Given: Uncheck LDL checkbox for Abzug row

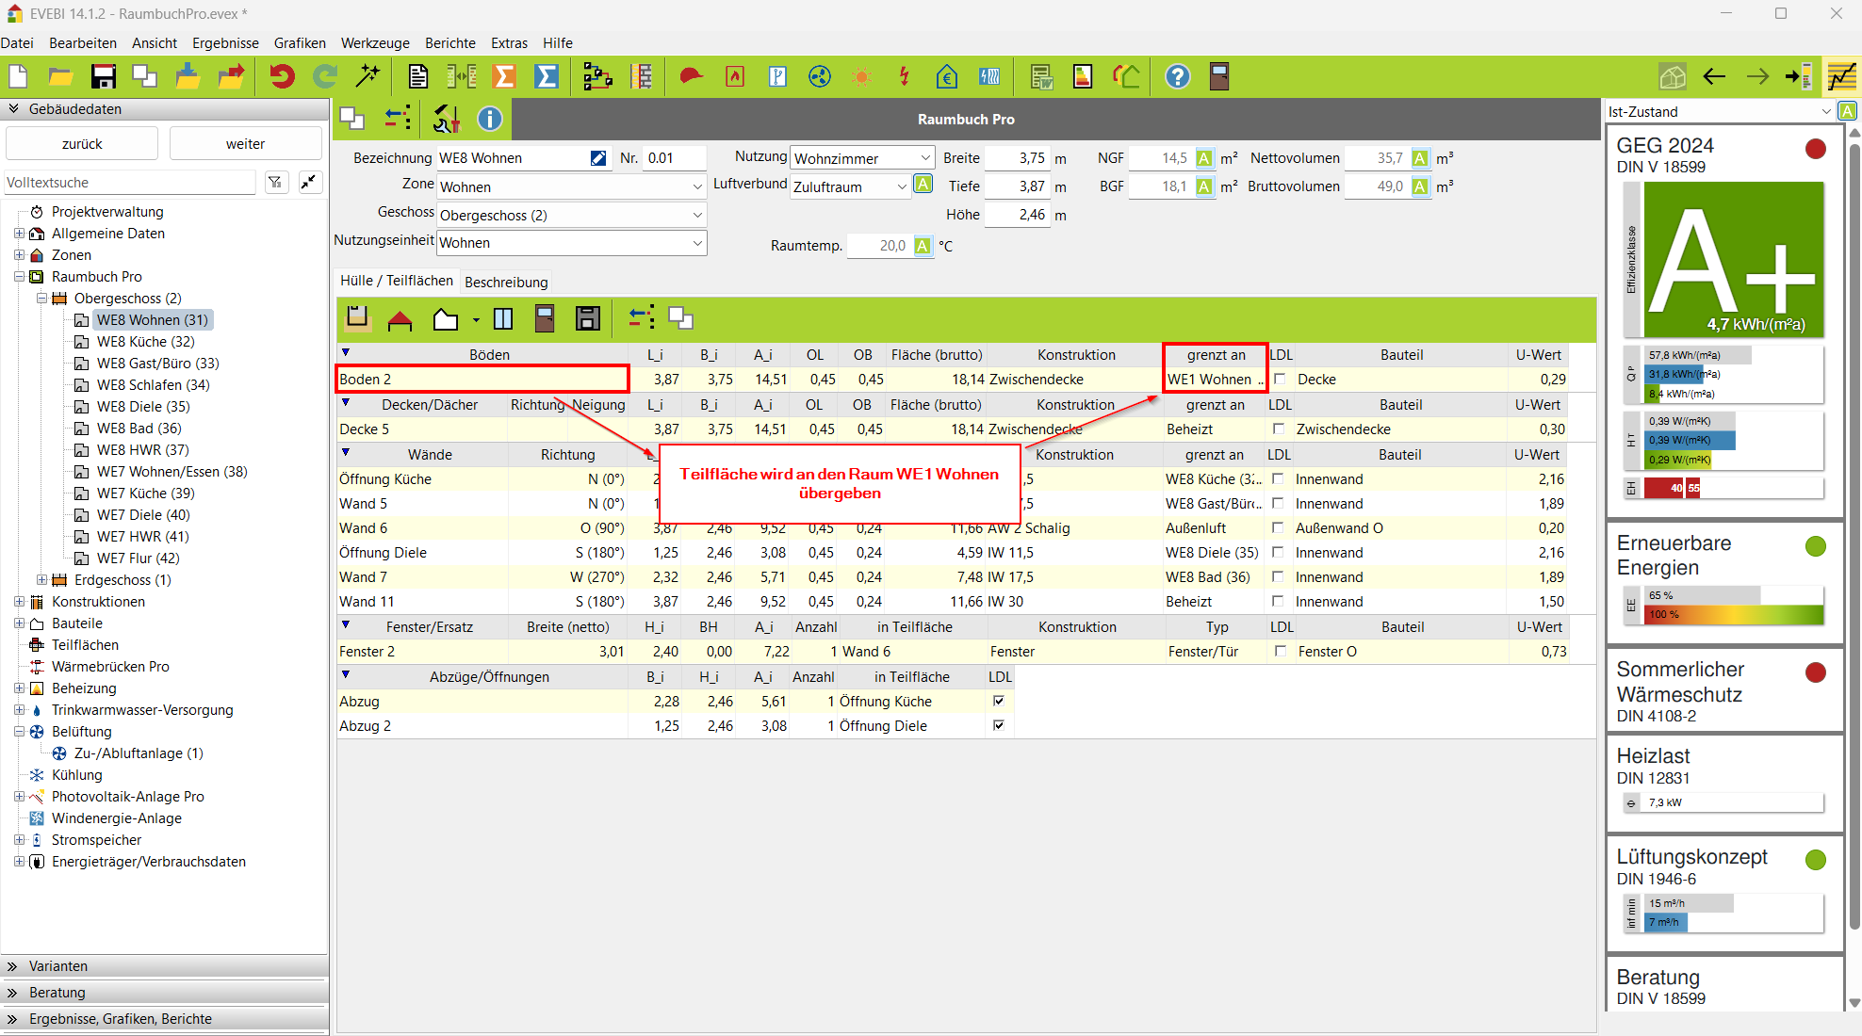Looking at the screenshot, I should (999, 701).
